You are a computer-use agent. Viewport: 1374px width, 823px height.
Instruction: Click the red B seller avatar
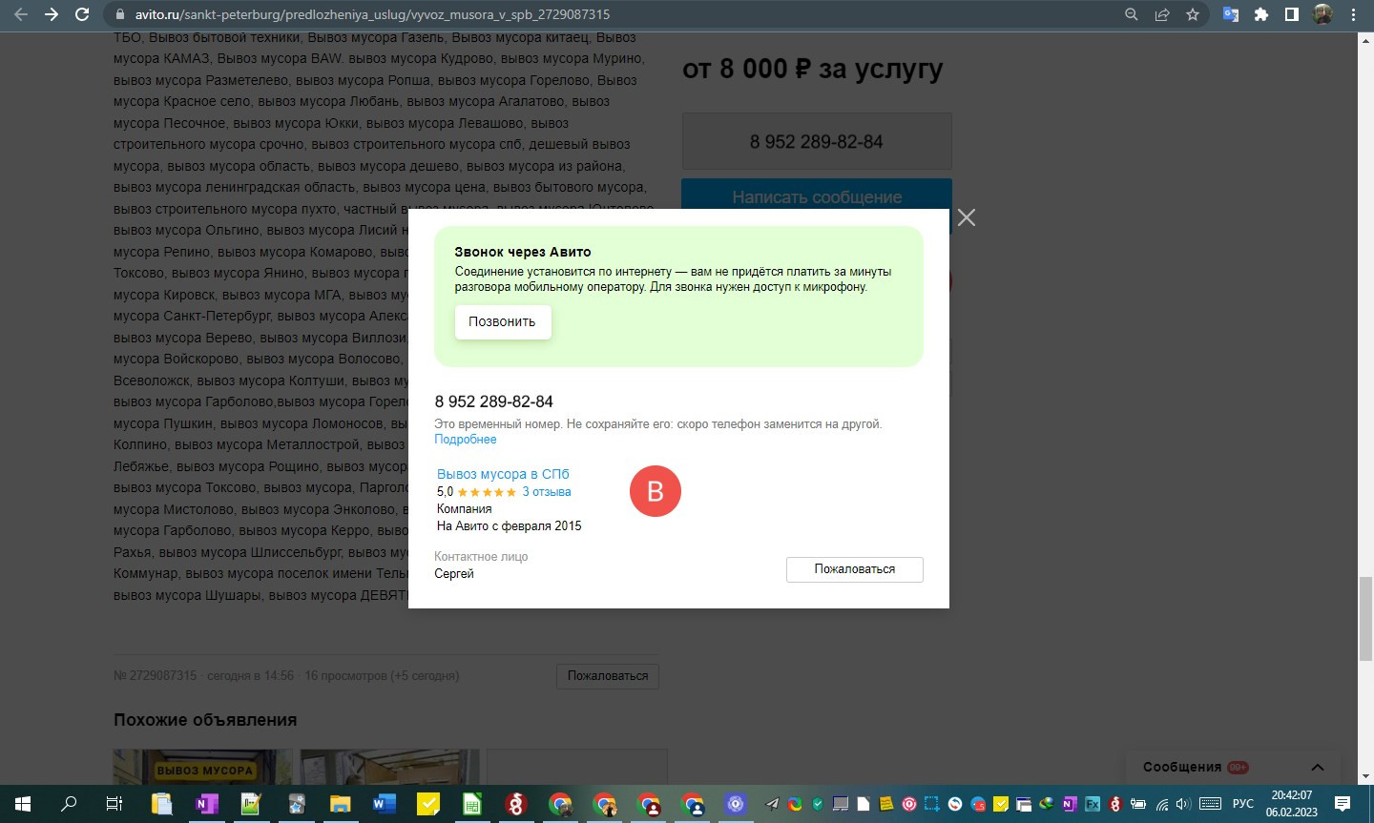click(x=656, y=491)
